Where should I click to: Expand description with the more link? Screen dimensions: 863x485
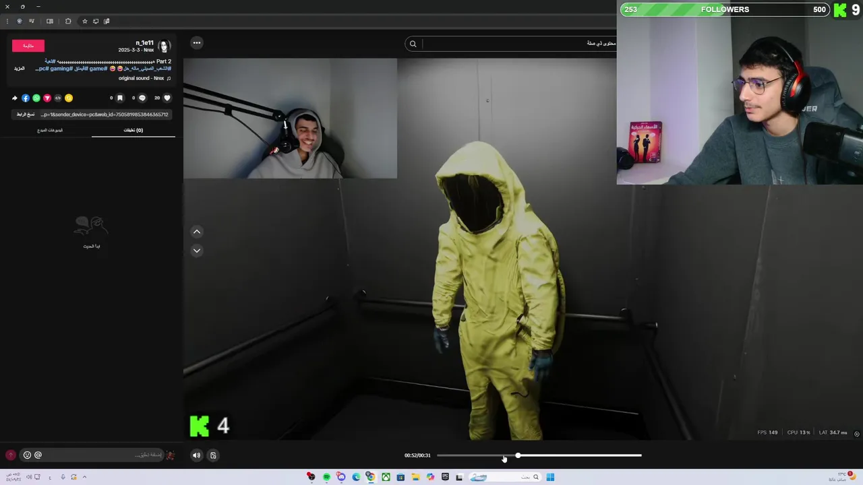point(20,68)
